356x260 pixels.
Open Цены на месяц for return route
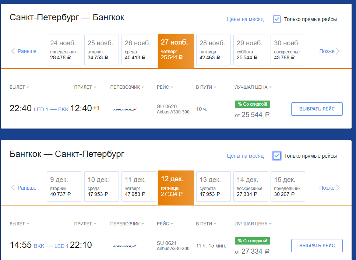click(x=245, y=156)
